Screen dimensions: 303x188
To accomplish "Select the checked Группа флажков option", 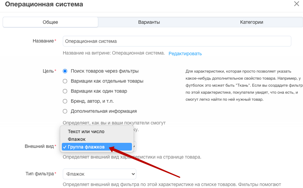I will point(97,147).
